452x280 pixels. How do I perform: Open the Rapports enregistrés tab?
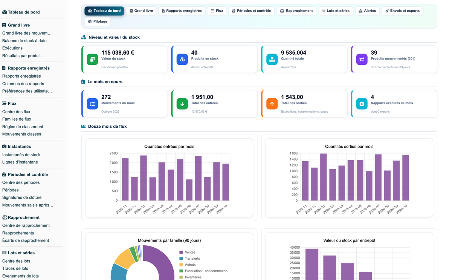coord(182,11)
